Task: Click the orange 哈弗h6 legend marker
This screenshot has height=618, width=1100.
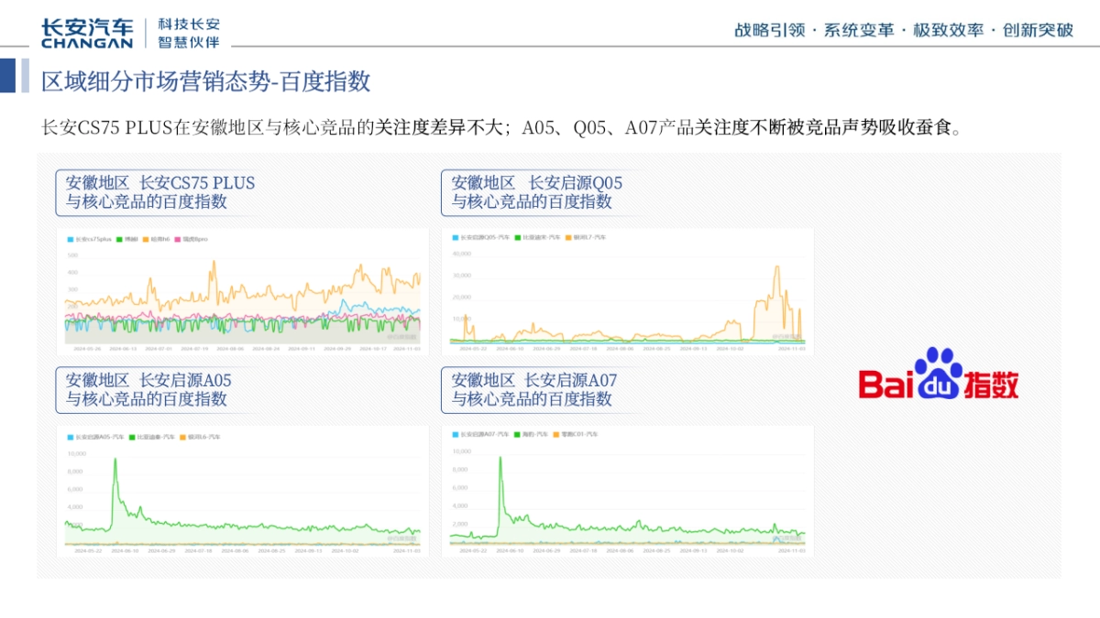Action: pyautogui.click(x=145, y=239)
